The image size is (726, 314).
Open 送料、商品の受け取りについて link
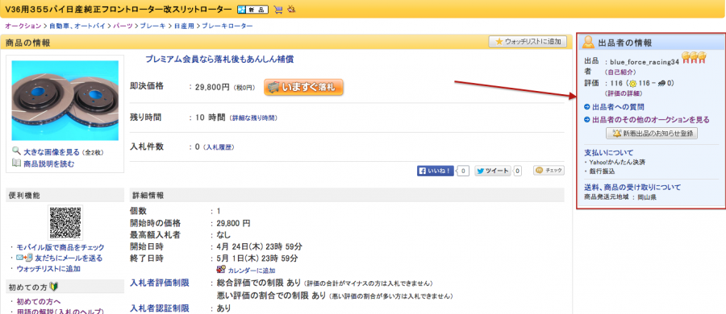[x=632, y=188]
